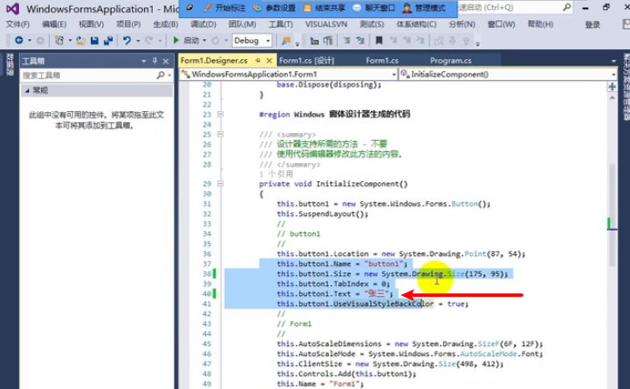
Task: Open the dropdown arrow beside 启动
Action: pyautogui.click(x=204, y=41)
